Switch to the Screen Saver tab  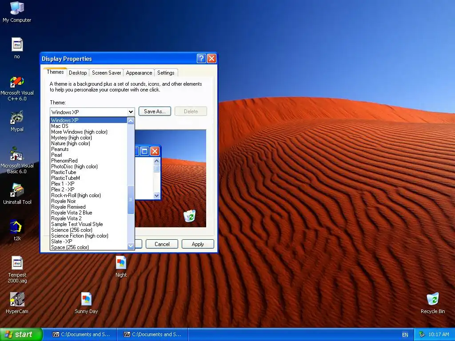point(106,73)
